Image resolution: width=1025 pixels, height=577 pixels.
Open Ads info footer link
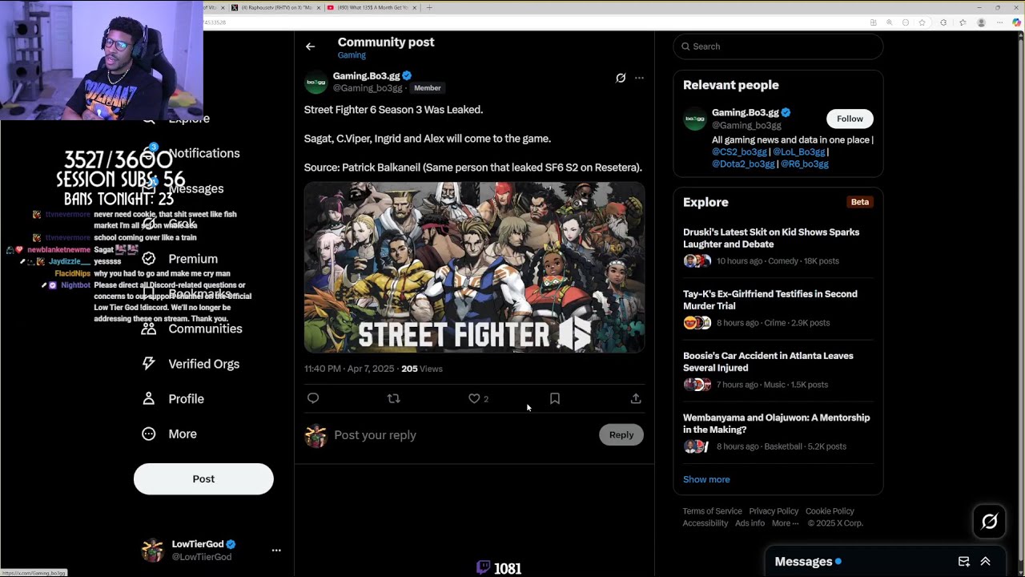tap(750, 523)
